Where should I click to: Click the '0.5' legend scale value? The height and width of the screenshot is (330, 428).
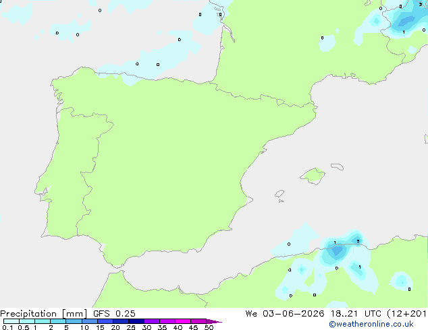[x=24, y=327]
